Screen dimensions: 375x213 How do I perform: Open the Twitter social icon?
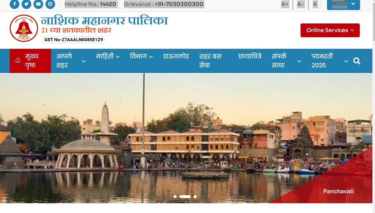(x=26, y=4)
